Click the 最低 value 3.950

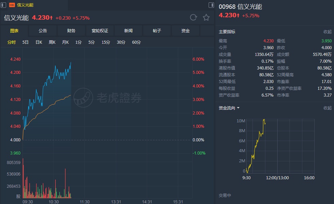pos(327,41)
